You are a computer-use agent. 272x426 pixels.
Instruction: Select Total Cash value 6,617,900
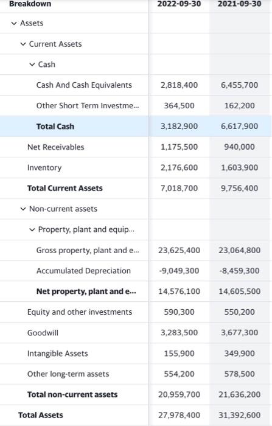239,127
